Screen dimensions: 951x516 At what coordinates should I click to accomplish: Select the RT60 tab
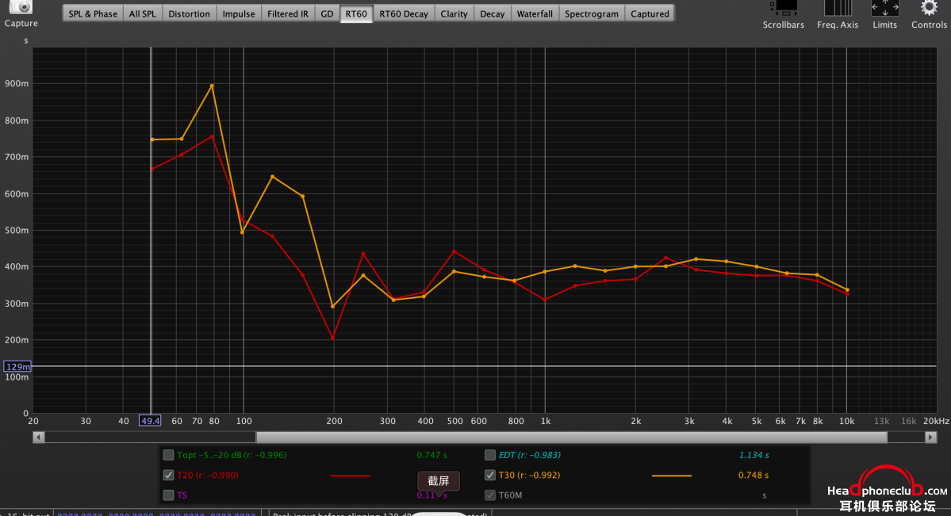[356, 13]
